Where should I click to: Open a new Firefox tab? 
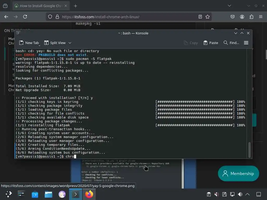coord(75,6)
